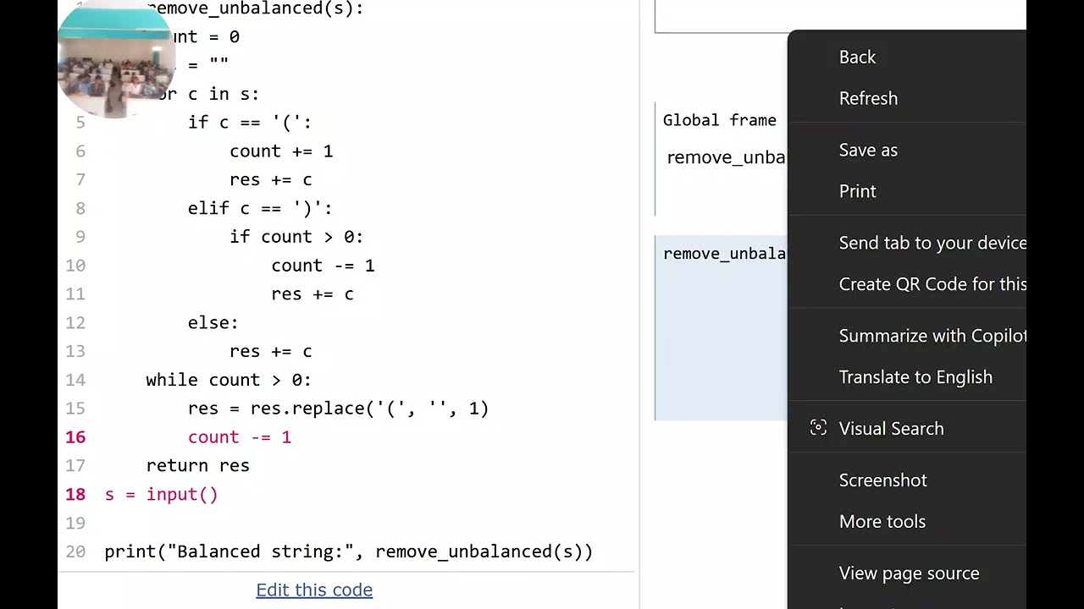
Task: Click 'count += 1' on line 6
Action: [x=281, y=151]
